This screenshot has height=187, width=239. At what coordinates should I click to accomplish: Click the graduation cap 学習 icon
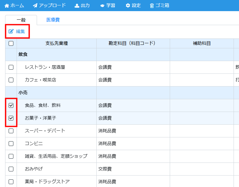click(x=102, y=6)
